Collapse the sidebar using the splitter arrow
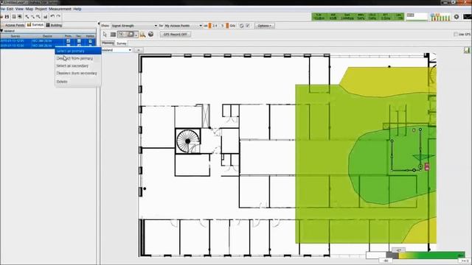 (x=98, y=24)
